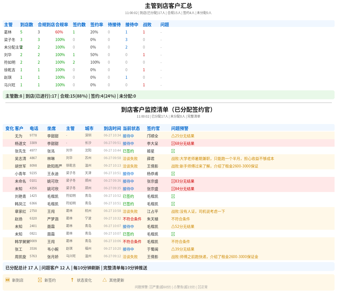Click the 签约官 column header
The width and height of the screenshot is (337, 302).
click(153, 128)
